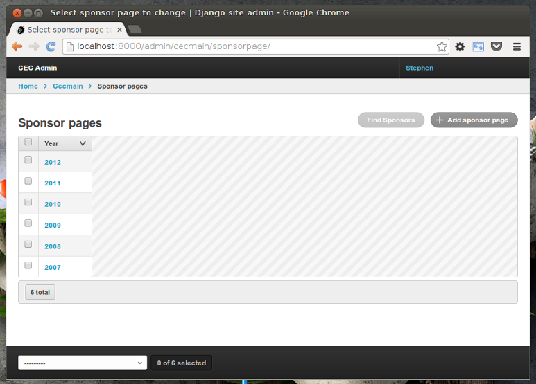Open the 2011 sponsor page link
The height and width of the screenshot is (384, 536).
(x=53, y=183)
